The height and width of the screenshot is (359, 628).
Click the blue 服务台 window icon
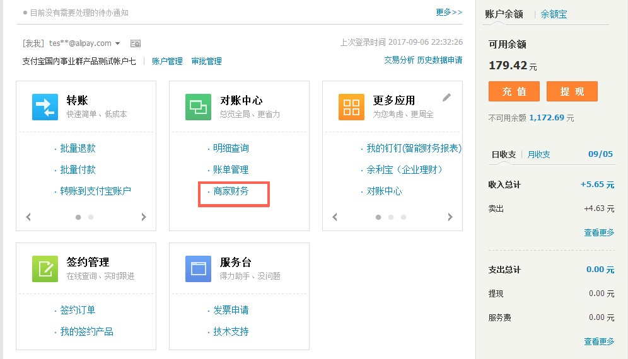coord(198,269)
